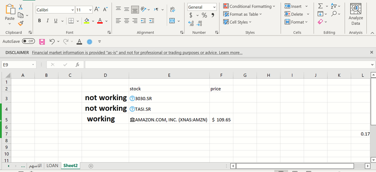Open the font name dropdown
Screen dimensions: 376x172
pos(73,10)
